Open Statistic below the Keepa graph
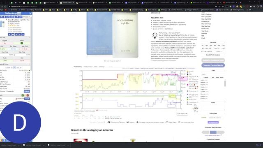Screen dimensions: 263x148 [131, 122]
